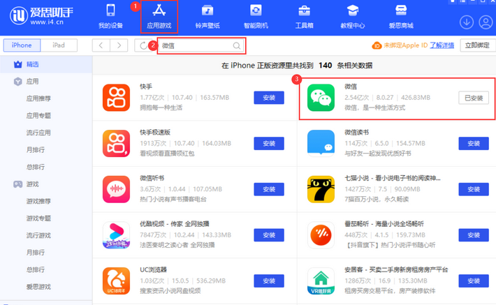Click the 微信听书 app icon
This screenshot has height=305, width=496.
coord(116,189)
